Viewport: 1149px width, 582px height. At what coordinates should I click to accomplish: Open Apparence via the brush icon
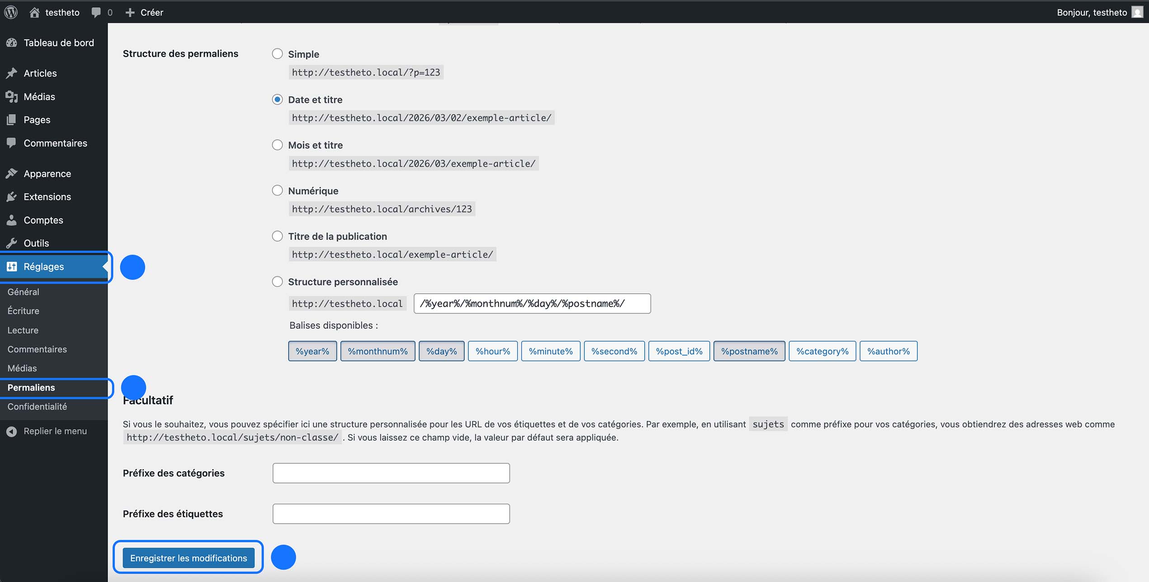(x=12, y=173)
